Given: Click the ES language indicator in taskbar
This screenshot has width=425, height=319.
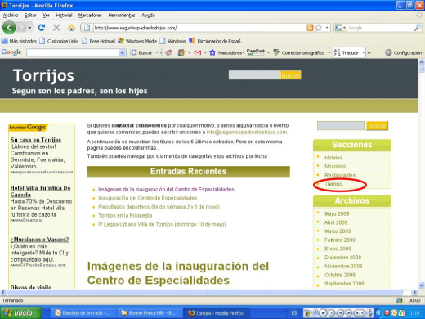Looking at the screenshot, I should (x=294, y=312).
